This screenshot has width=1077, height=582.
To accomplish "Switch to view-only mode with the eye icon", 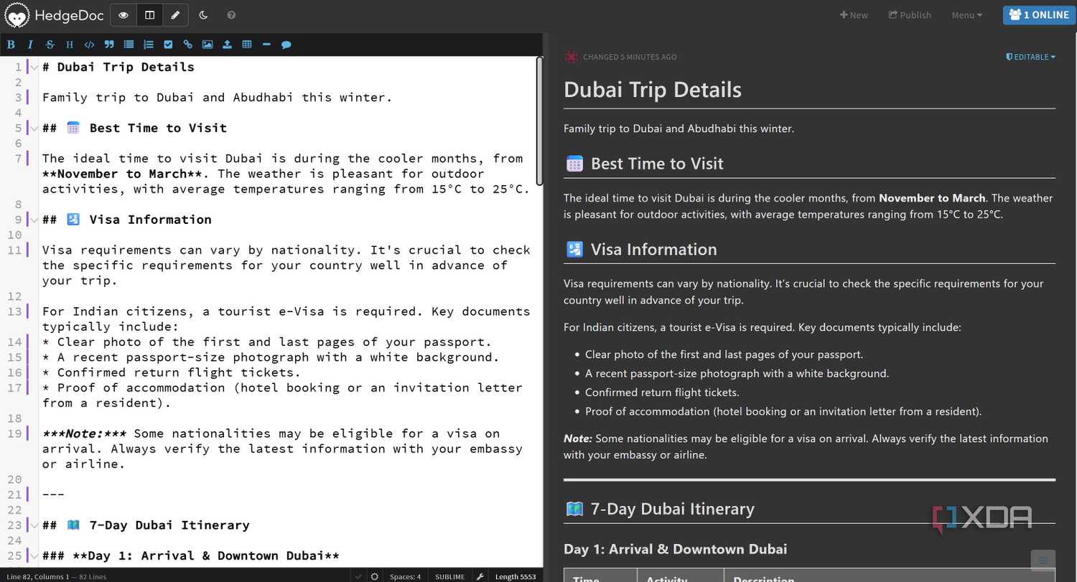I will (123, 15).
